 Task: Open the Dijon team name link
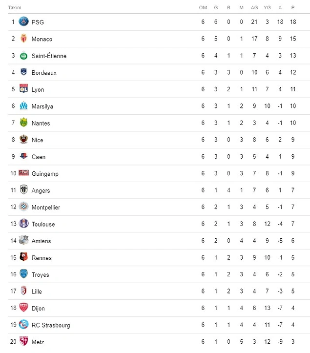(38, 309)
